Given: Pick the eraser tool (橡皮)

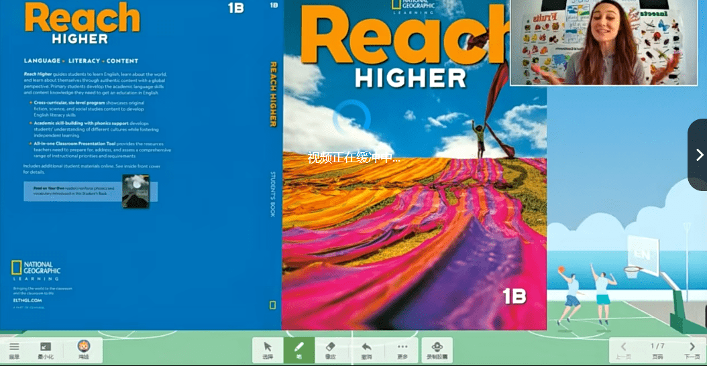Looking at the screenshot, I should click(331, 350).
